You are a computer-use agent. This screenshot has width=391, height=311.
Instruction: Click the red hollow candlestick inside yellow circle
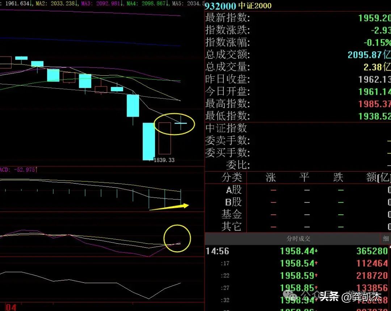pos(164,138)
